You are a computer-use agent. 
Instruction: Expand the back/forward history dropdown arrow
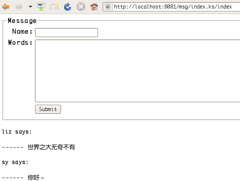pos(30,7)
